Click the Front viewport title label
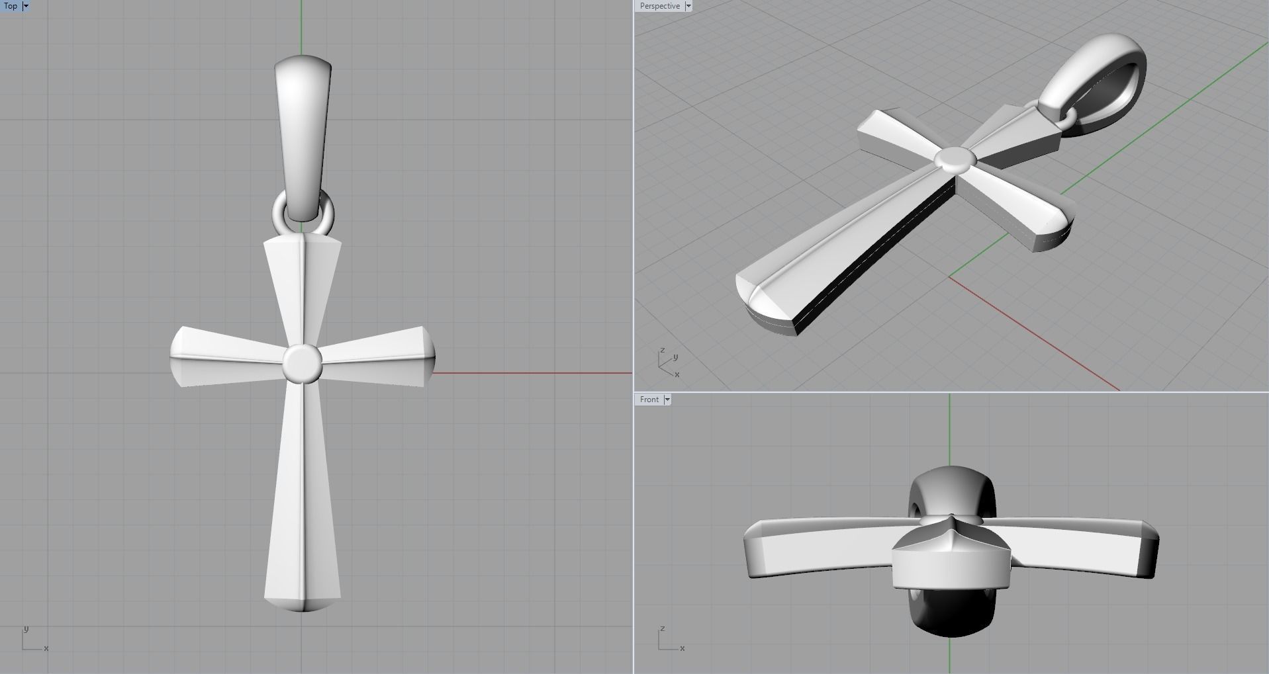Screen dimensions: 1269x674 pyautogui.click(x=649, y=400)
